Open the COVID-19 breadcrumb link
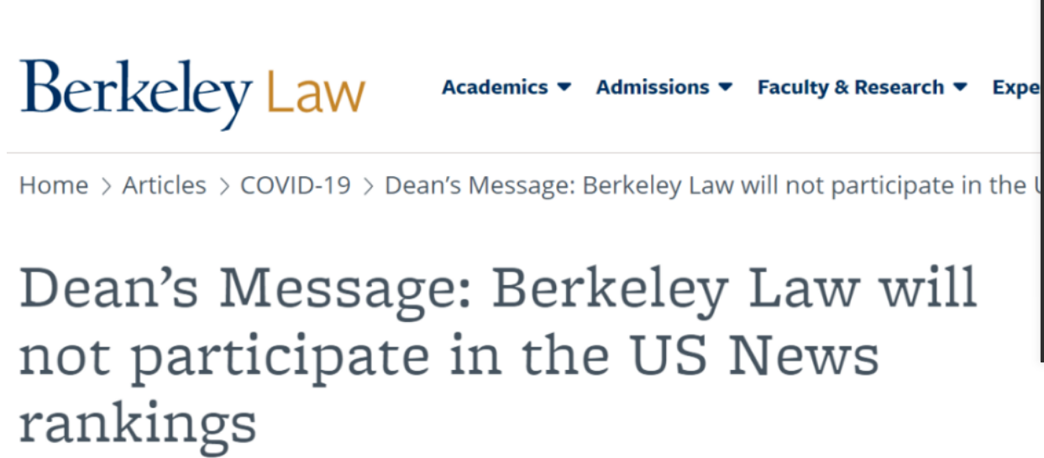 tap(295, 185)
